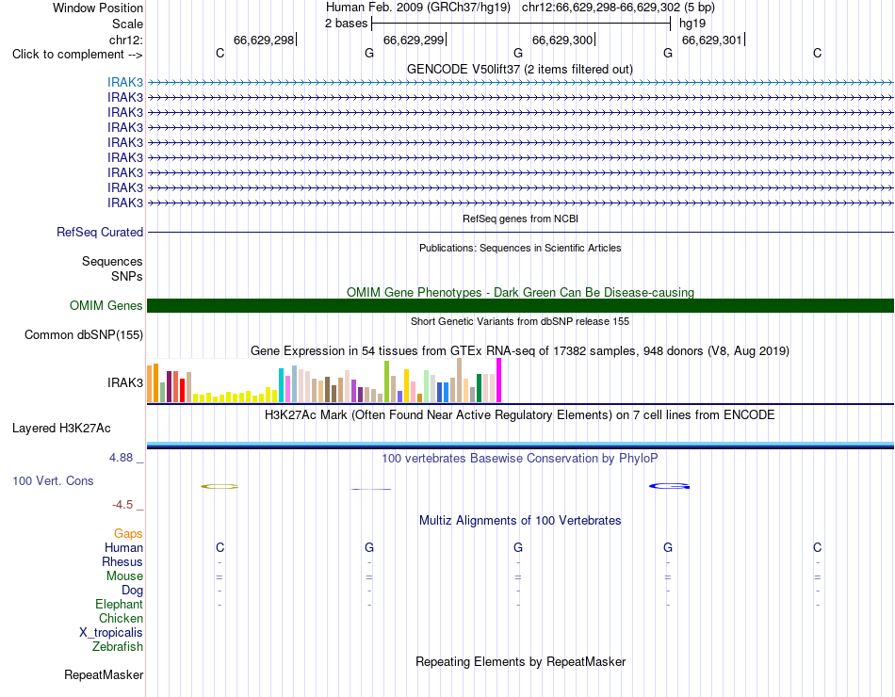This screenshot has height=697, width=895.
Task: Click the Chicken species label
Action: tap(121, 618)
